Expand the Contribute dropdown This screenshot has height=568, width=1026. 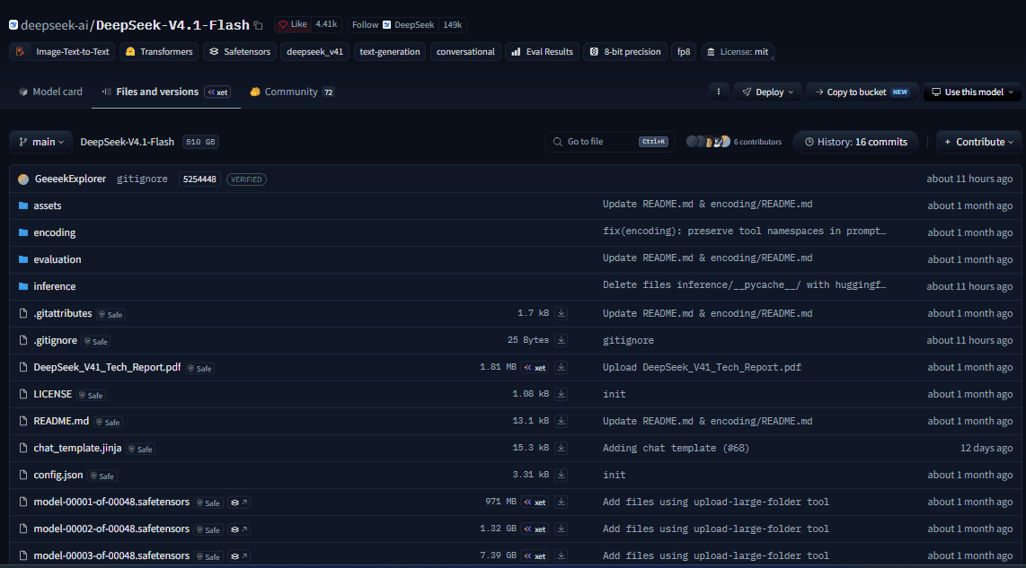click(x=978, y=142)
